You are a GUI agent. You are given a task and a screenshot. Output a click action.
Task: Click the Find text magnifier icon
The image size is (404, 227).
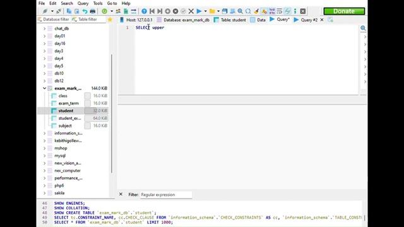(240, 11)
